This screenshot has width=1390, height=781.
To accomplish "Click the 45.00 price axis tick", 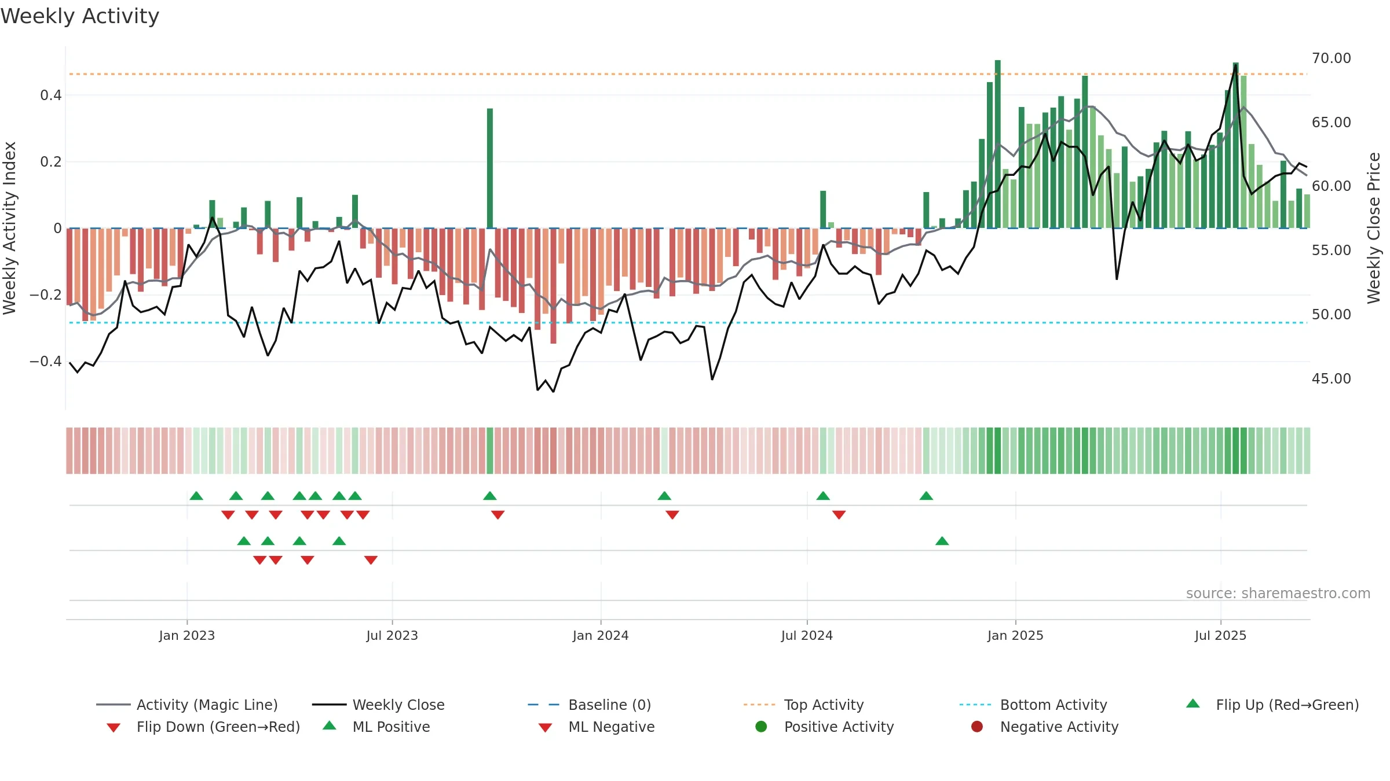I will [x=1332, y=378].
